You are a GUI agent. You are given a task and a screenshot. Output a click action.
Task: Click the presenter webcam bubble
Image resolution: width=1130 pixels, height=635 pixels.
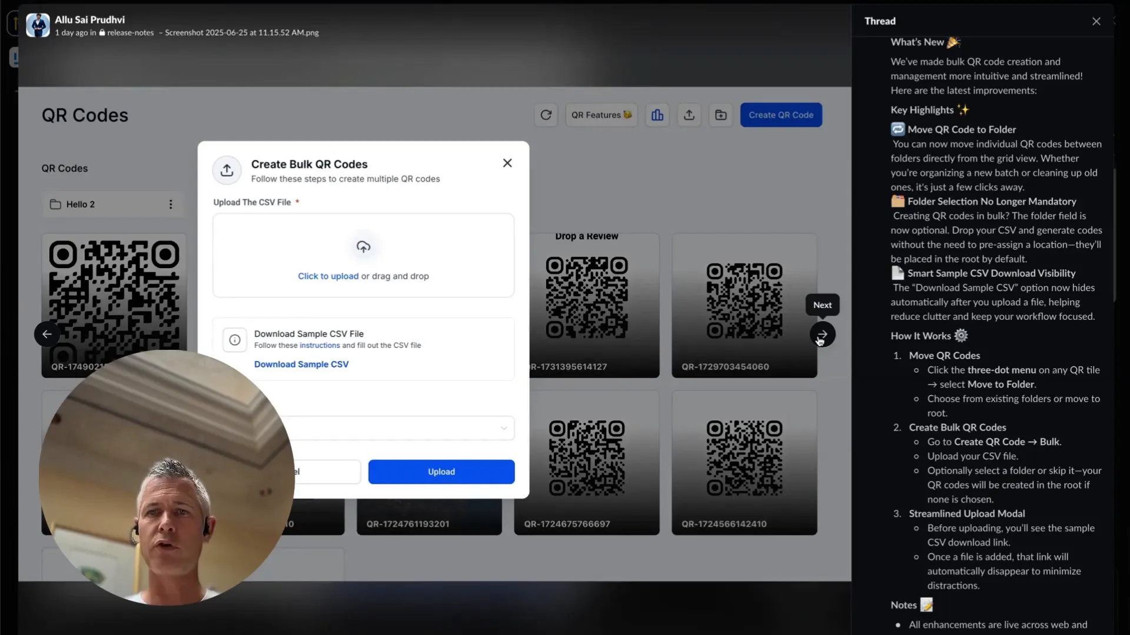tap(167, 477)
